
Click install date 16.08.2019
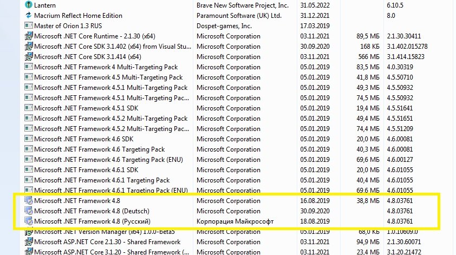tap(315, 201)
